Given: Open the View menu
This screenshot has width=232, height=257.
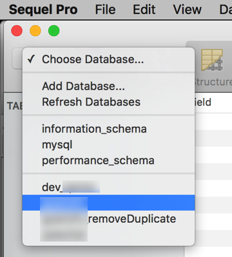Looking at the screenshot, I should [188, 10].
